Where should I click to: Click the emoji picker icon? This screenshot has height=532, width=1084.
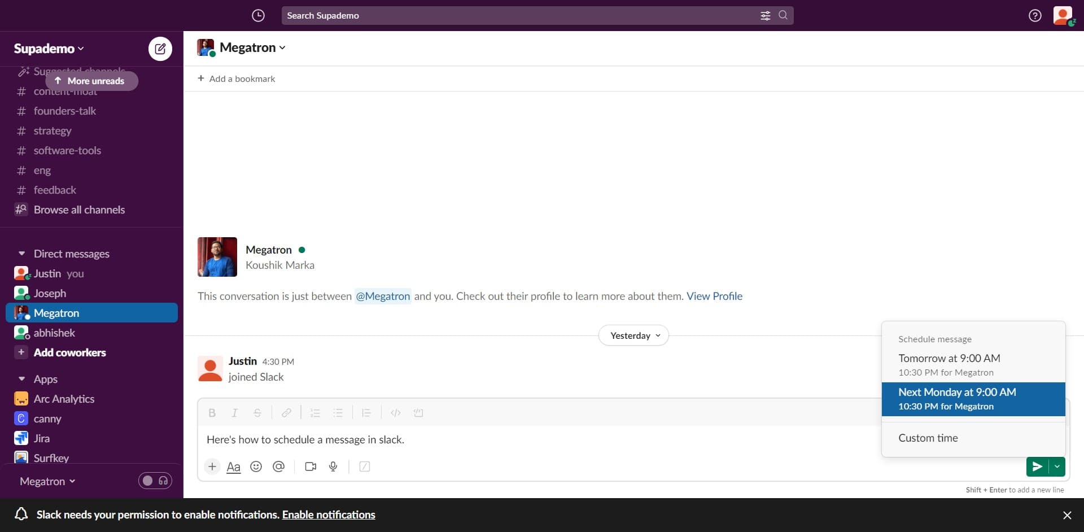256,466
